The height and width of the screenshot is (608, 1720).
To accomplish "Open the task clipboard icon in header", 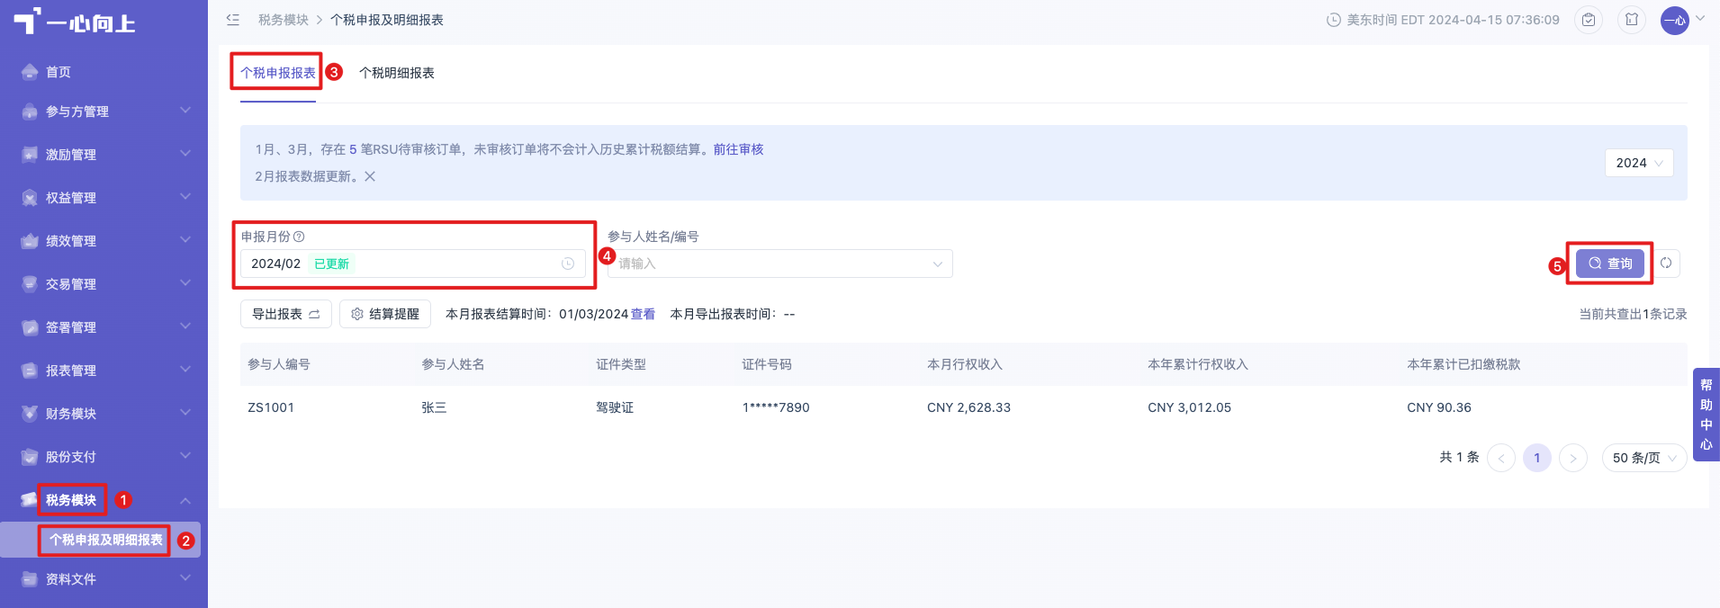I will tap(1589, 20).
